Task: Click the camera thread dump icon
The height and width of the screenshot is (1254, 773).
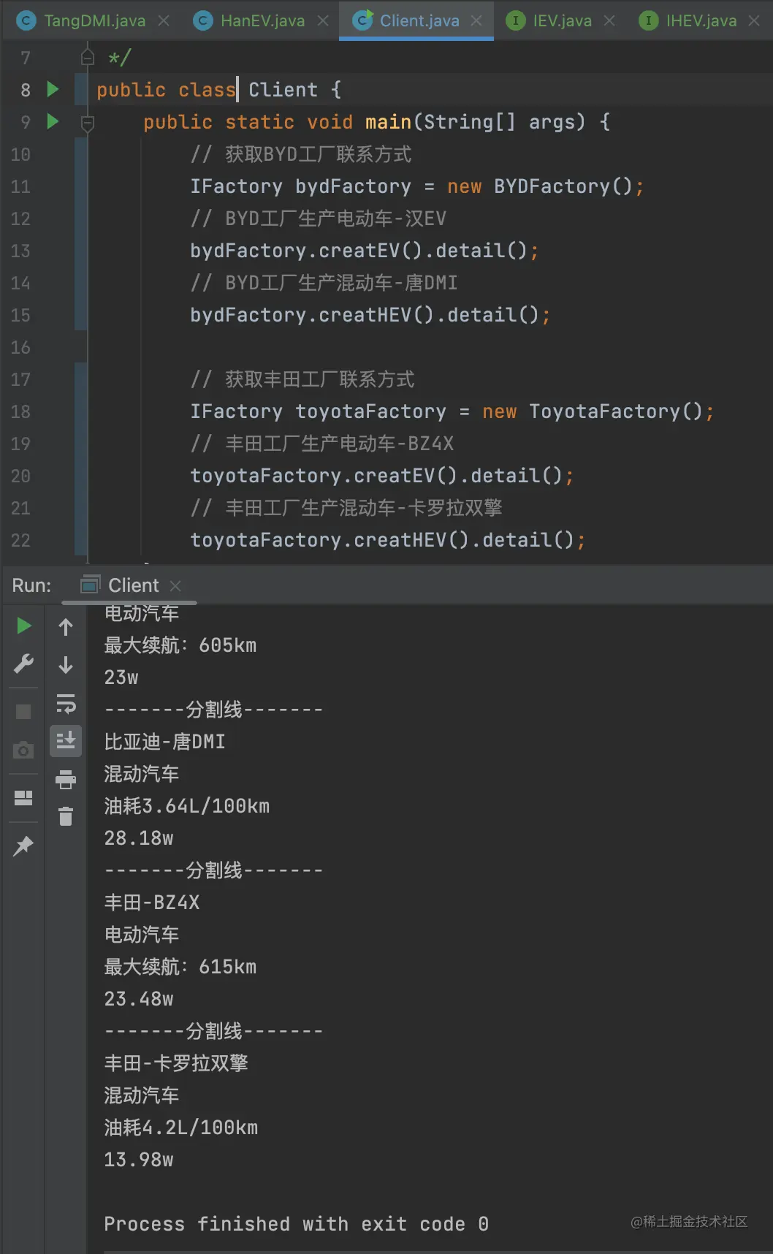Action: point(23,750)
